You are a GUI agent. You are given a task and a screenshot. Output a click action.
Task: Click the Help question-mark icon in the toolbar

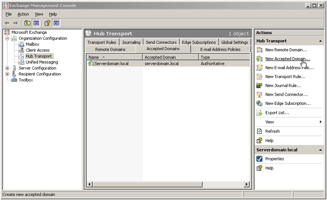pos(47,23)
